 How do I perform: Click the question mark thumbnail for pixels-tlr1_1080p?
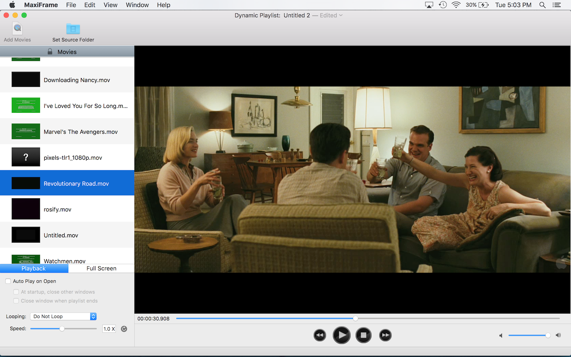point(26,157)
